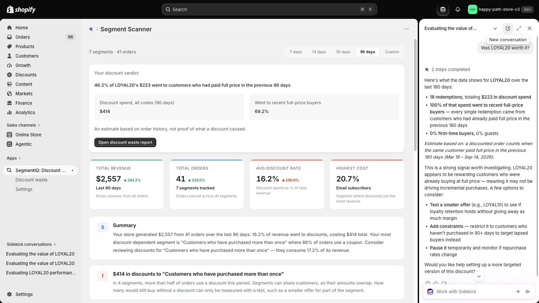Select the 30 days range
539x303 pixels.
point(343,52)
